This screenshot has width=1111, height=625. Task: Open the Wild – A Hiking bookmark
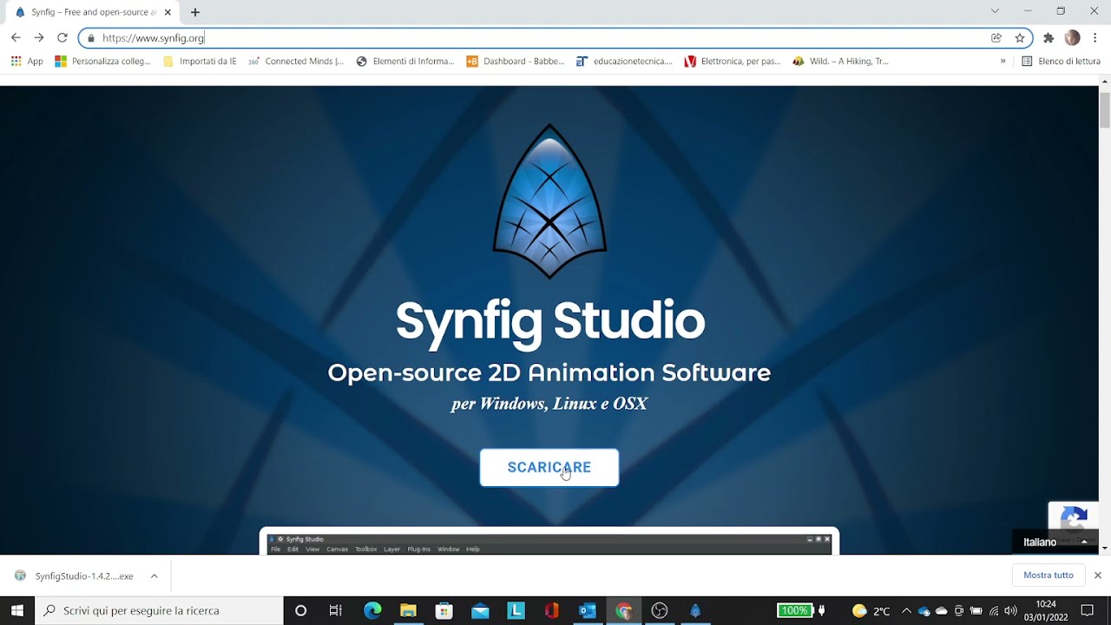841,62
